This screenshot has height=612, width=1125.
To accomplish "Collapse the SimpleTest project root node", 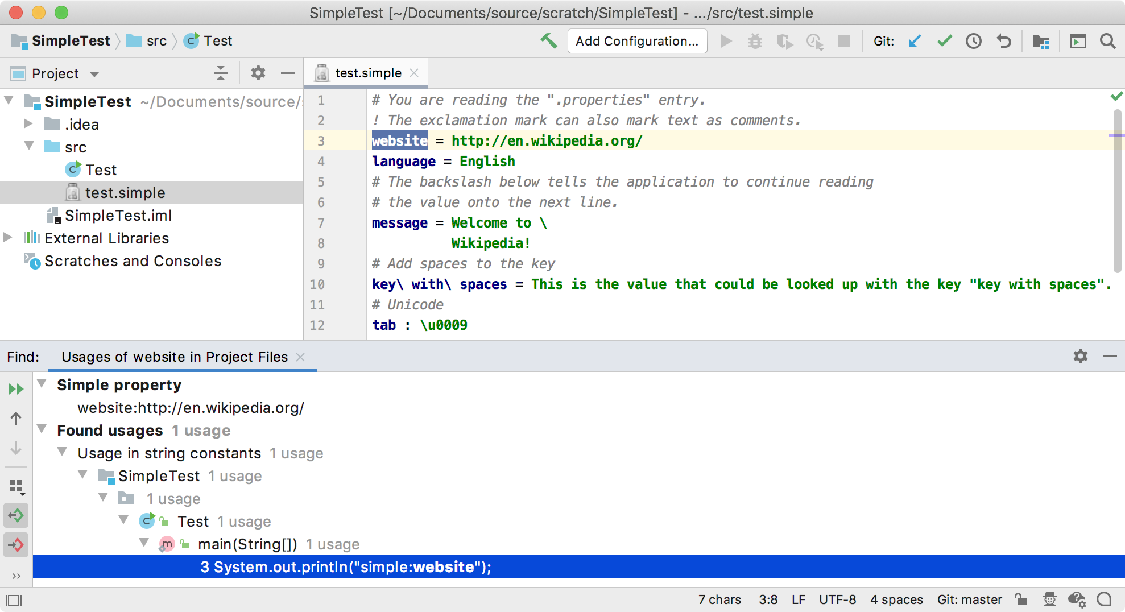I will coord(9,101).
